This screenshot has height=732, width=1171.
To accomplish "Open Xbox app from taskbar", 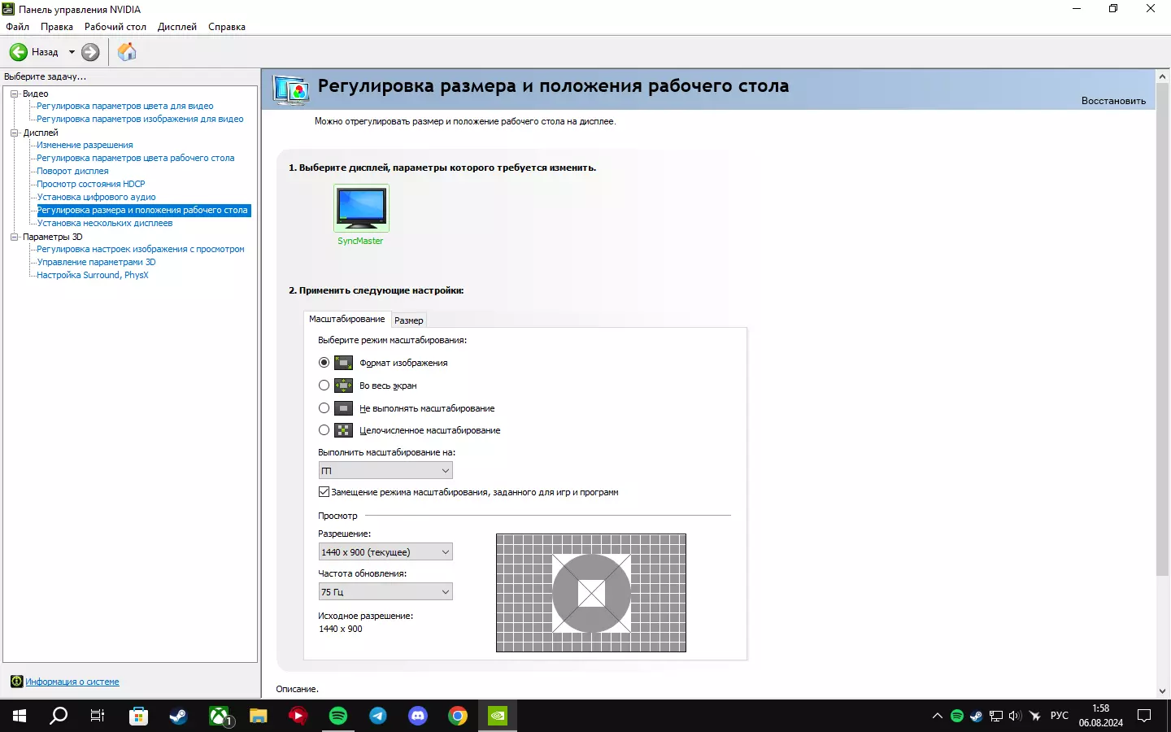I will point(219,716).
